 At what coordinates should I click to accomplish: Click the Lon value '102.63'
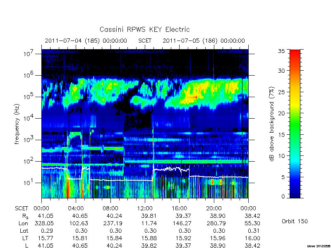(78, 223)
